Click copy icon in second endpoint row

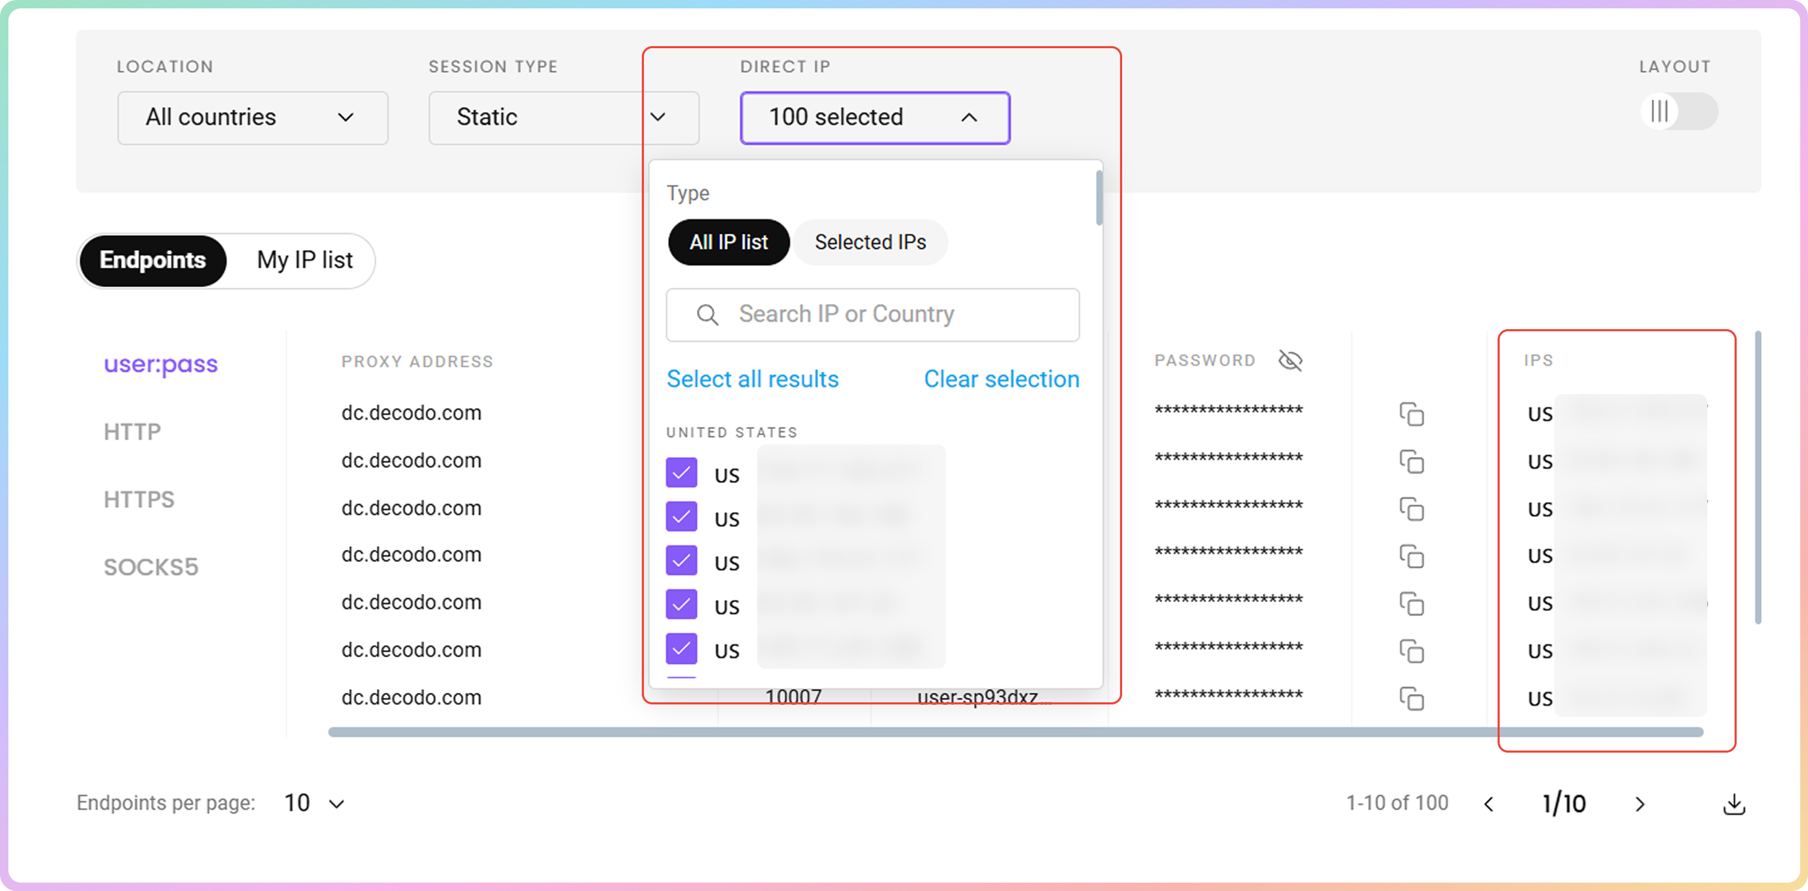1412,462
